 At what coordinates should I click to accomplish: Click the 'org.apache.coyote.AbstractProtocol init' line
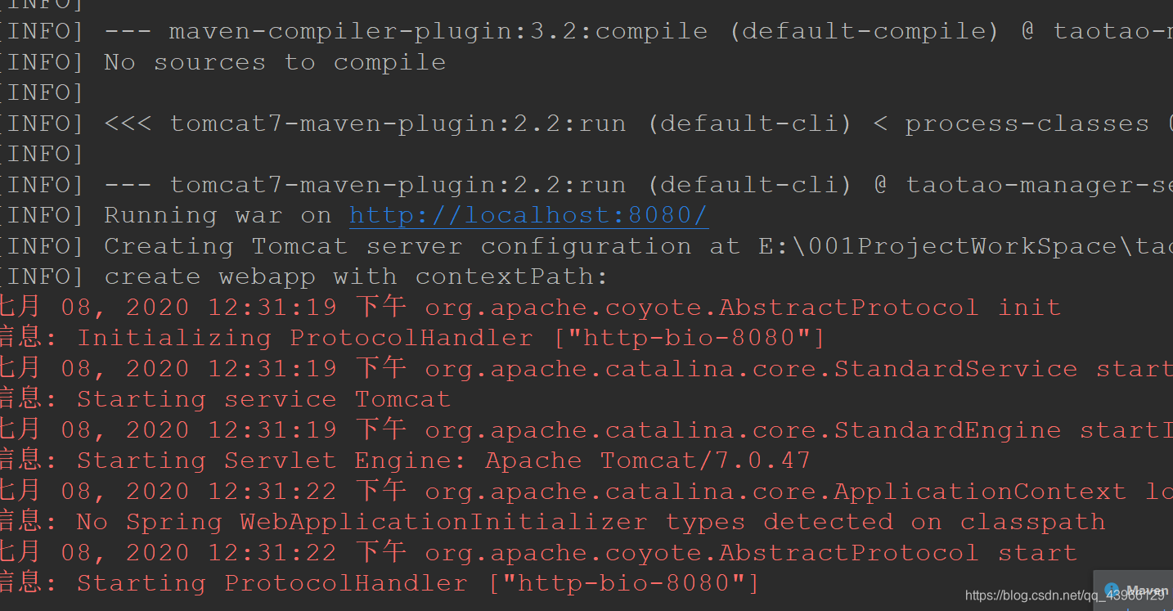(x=530, y=308)
